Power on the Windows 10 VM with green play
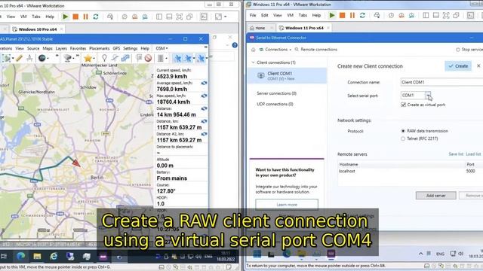The height and width of the screenshot is (271, 483). coord(66,17)
